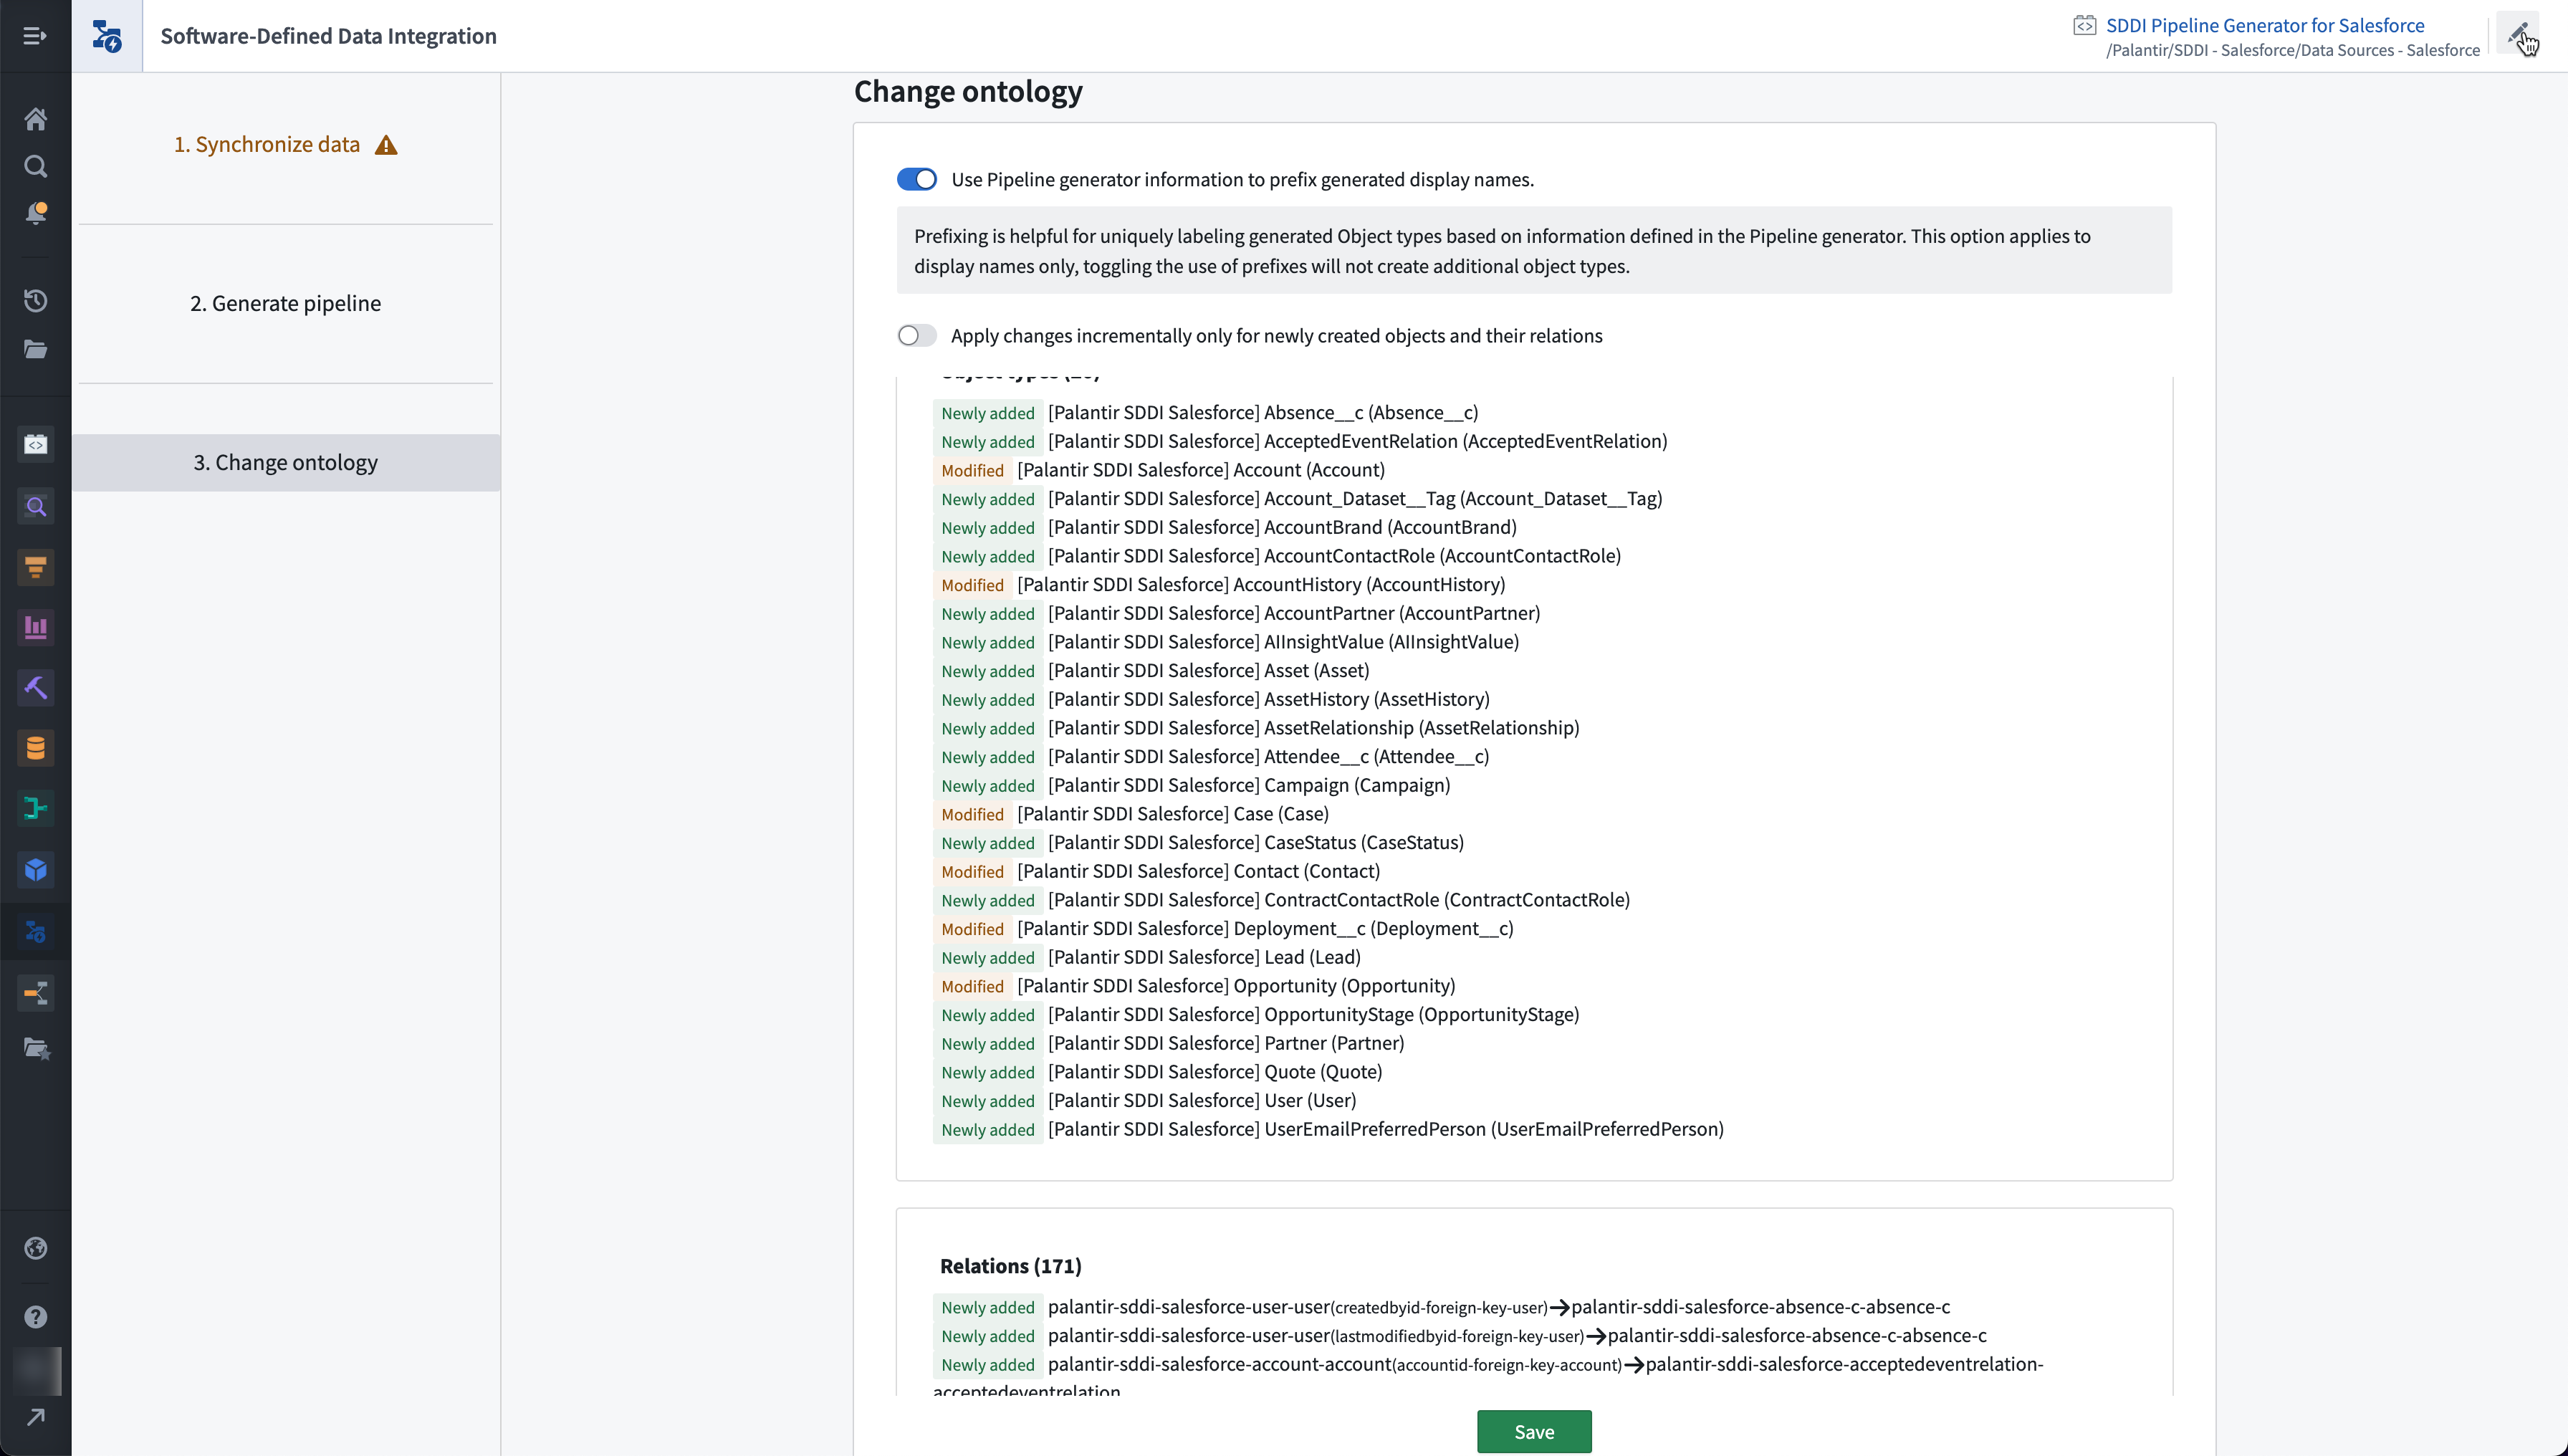Image resolution: width=2568 pixels, height=1456 pixels.
Task: Open the blue cube ontology app icon
Action: (x=35, y=869)
